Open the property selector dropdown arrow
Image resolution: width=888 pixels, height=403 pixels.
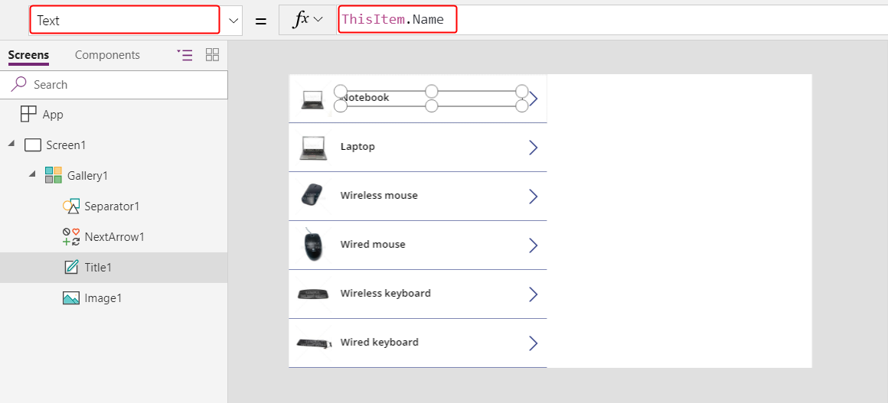click(x=233, y=21)
